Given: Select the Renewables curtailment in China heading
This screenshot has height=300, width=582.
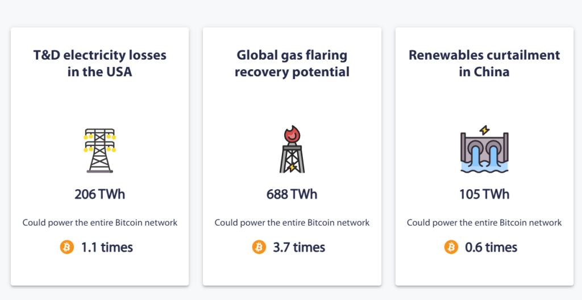Looking at the screenshot, I should pos(484,64).
